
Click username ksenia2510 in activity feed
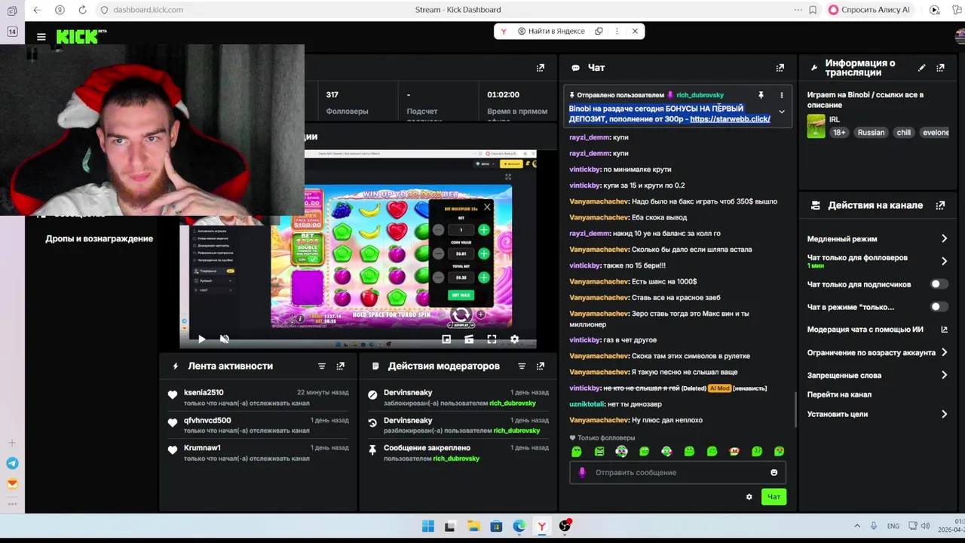click(x=204, y=393)
